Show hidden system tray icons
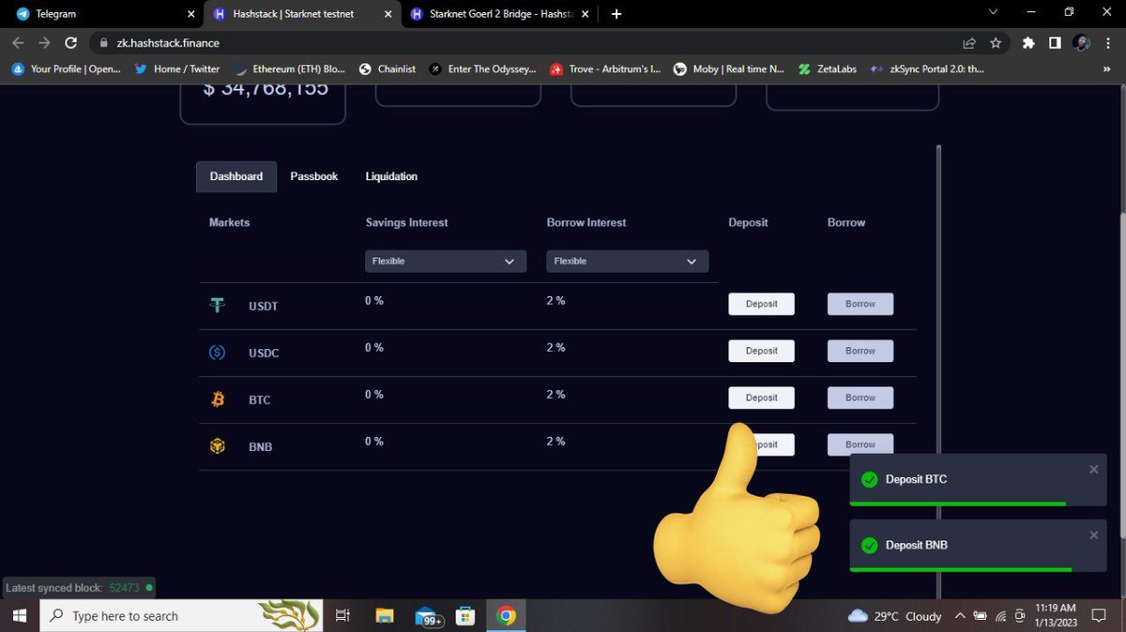Viewport: 1126px width, 632px height. [959, 616]
